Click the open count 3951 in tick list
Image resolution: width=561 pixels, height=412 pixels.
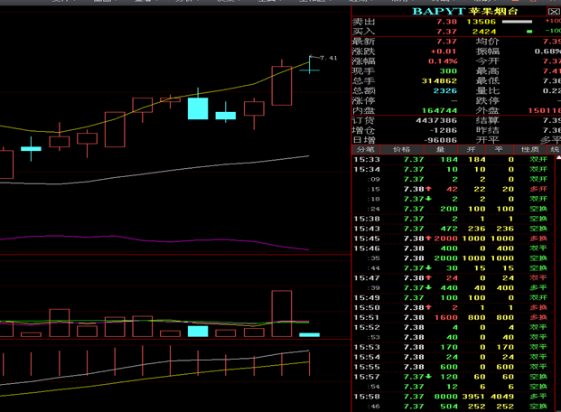pos(473,397)
